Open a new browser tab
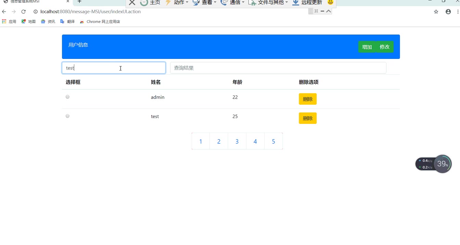Image resolution: width=460 pixels, height=245 pixels. pos(79,2)
